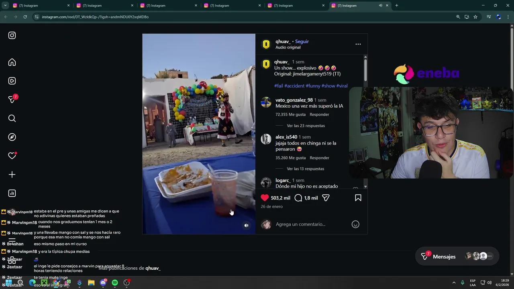The image size is (514, 289).
Task: Open the #funny hashtag
Action: point(313,86)
